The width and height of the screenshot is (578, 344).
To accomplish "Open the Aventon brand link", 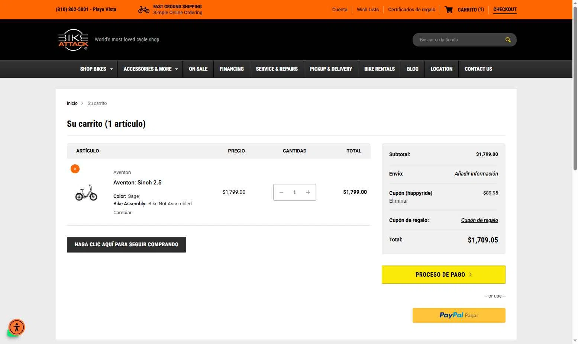I will (x=122, y=173).
